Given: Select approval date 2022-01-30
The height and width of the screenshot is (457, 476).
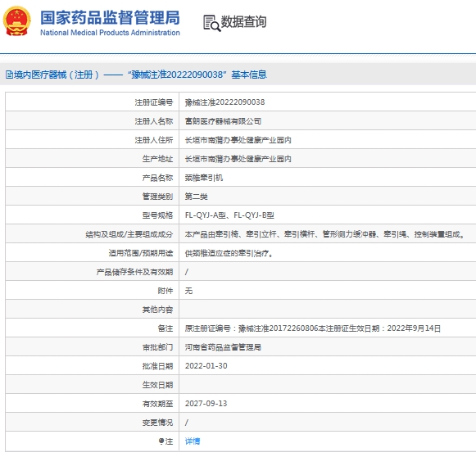Looking at the screenshot, I should (x=206, y=366).
